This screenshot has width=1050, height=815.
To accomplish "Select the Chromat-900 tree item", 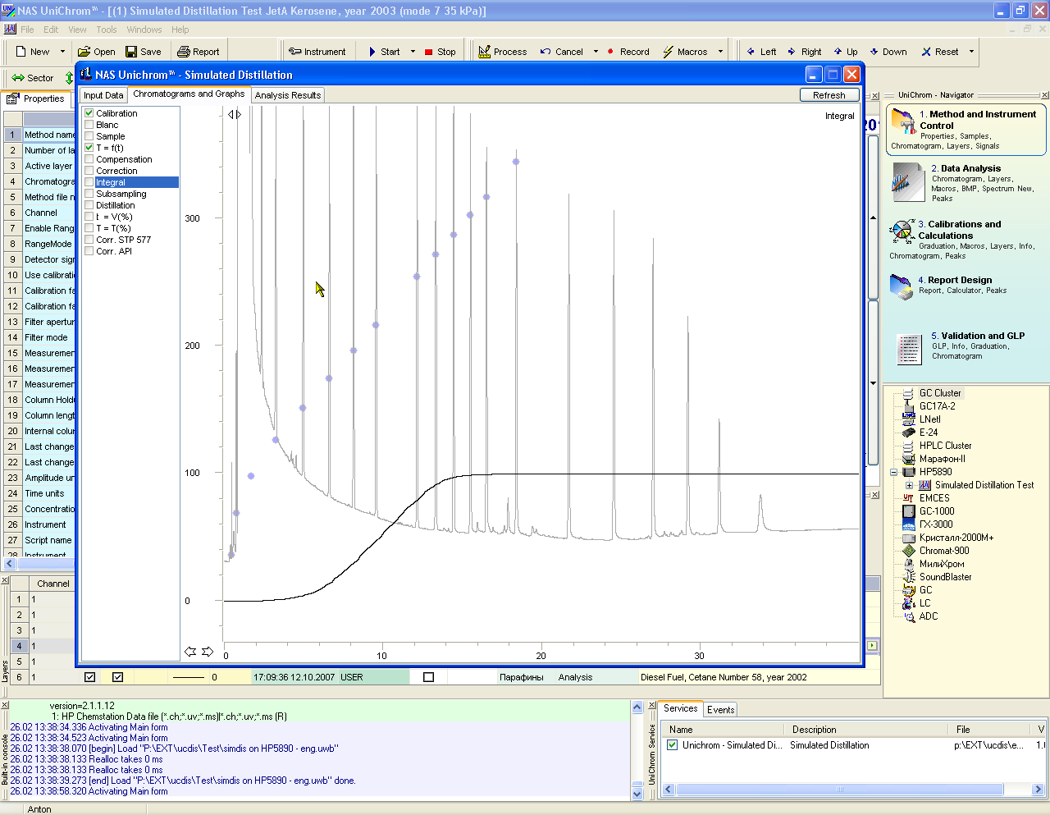I will [943, 551].
